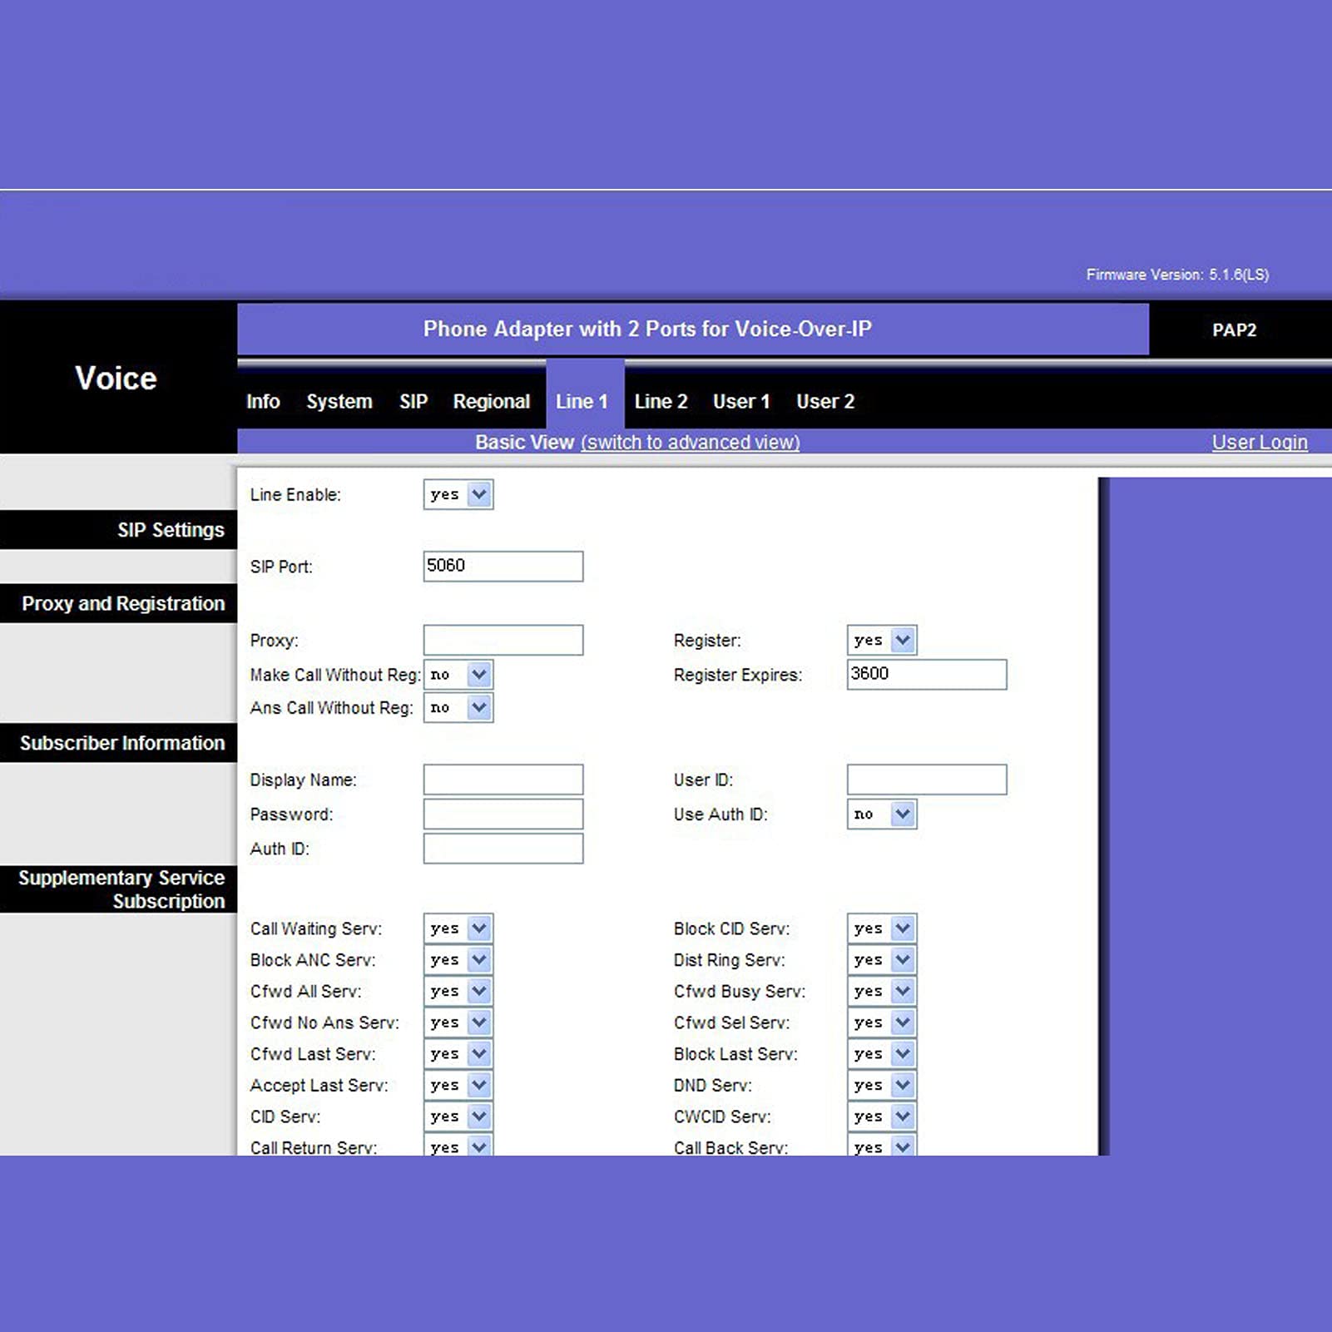This screenshot has height=1332, width=1332.
Task: Expand the Ans Call Without Reg dropdown
Action: coord(458,707)
